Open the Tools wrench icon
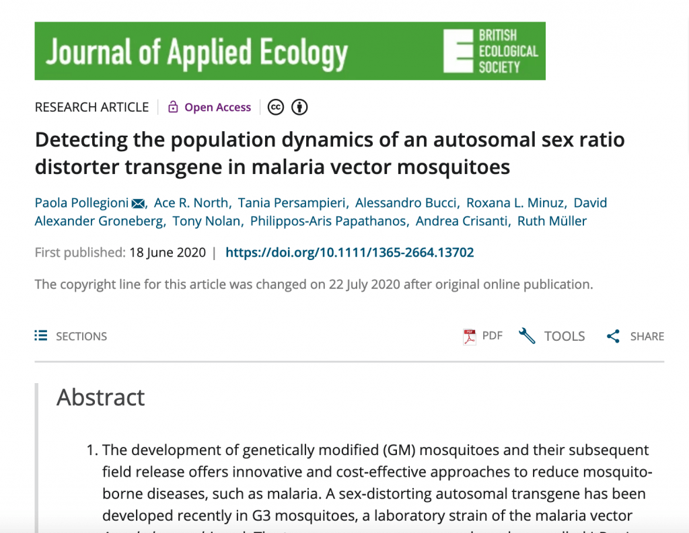The image size is (689, 533). coord(527,336)
